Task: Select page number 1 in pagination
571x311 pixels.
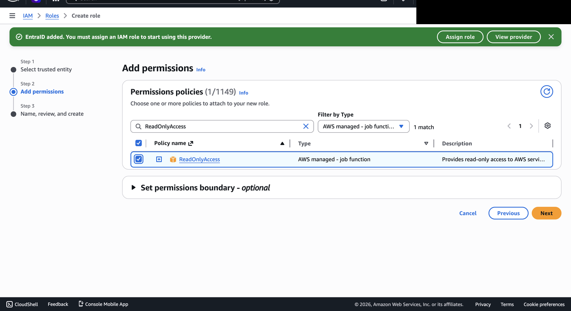Action: (520, 126)
